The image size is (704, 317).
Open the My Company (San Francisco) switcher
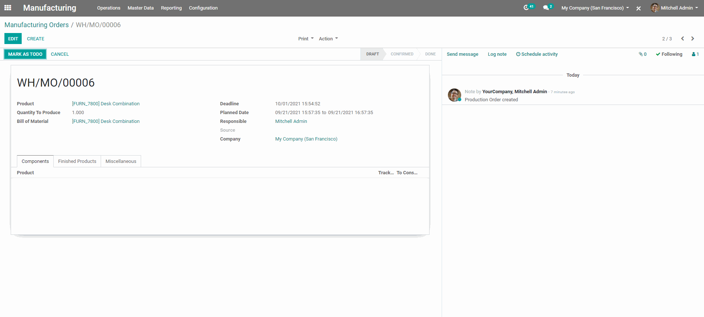pos(595,8)
